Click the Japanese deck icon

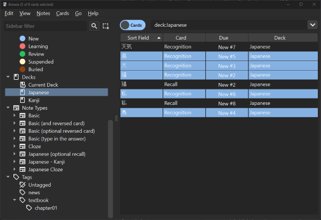tap(22, 93)
